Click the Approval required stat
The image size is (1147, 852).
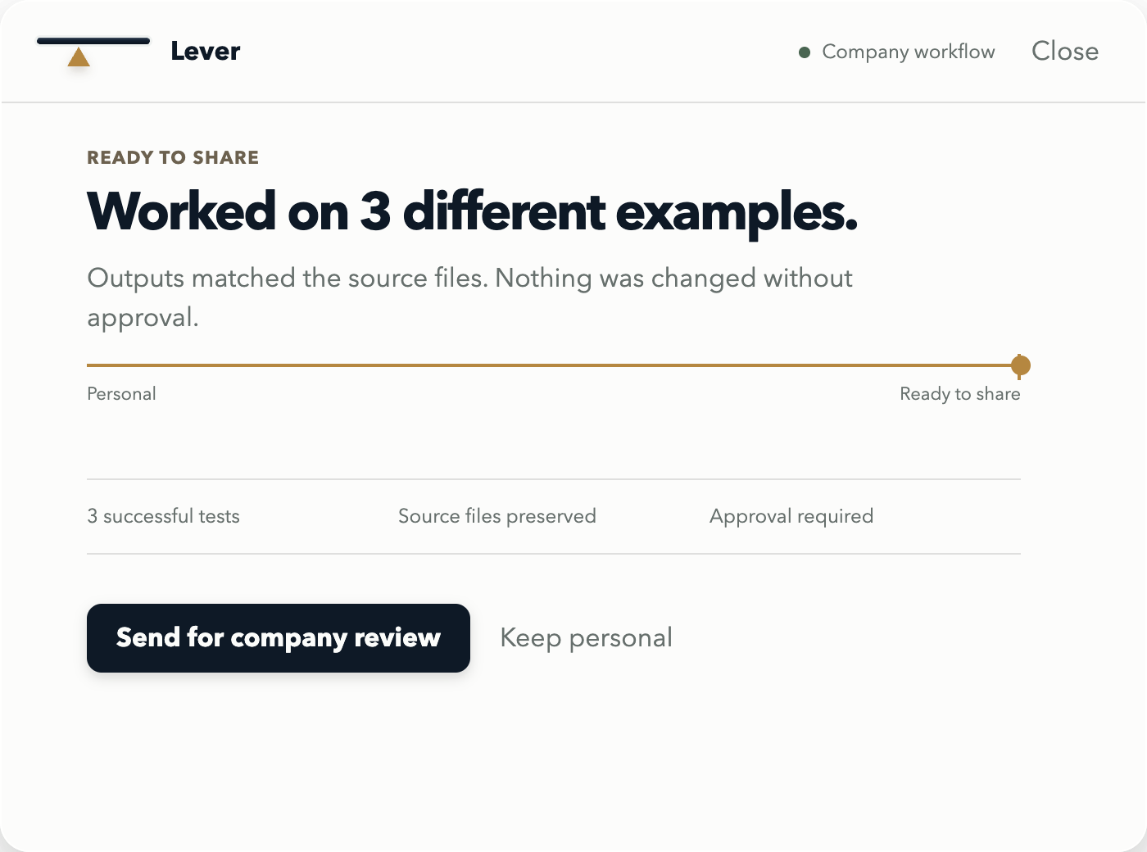[x=791, y=516]
